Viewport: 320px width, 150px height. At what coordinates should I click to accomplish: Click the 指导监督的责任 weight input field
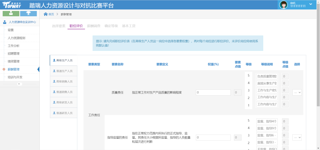213,138
